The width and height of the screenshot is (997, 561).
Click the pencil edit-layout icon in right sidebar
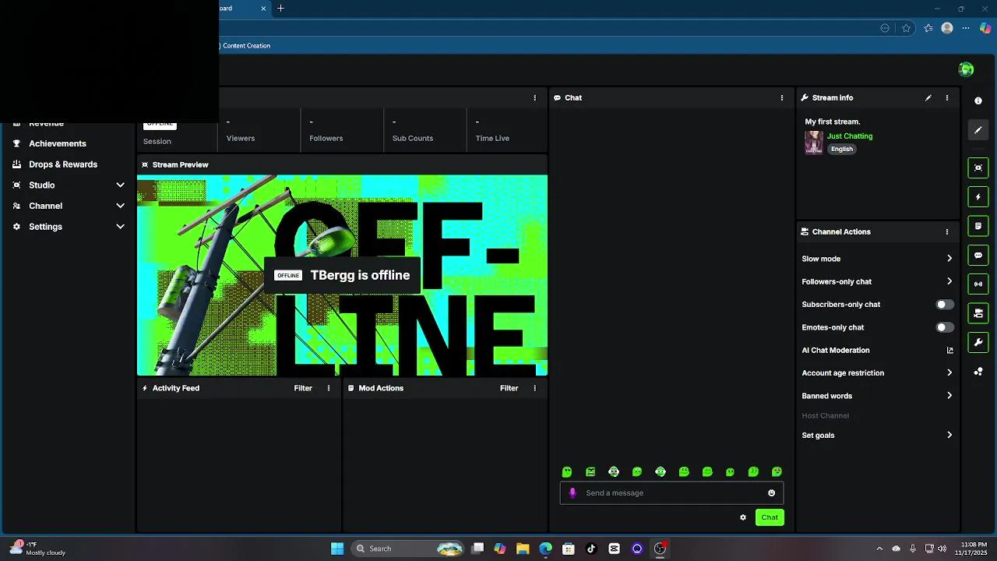[978, 130]
